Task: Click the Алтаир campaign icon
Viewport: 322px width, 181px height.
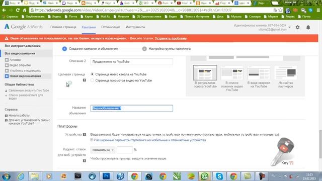Action: pyautogui.click(x=7, y=60)
